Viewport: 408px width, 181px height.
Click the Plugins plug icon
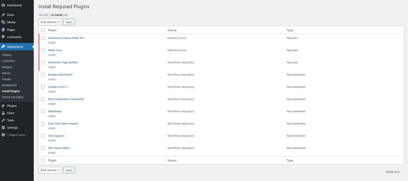(x=3, y=106)
